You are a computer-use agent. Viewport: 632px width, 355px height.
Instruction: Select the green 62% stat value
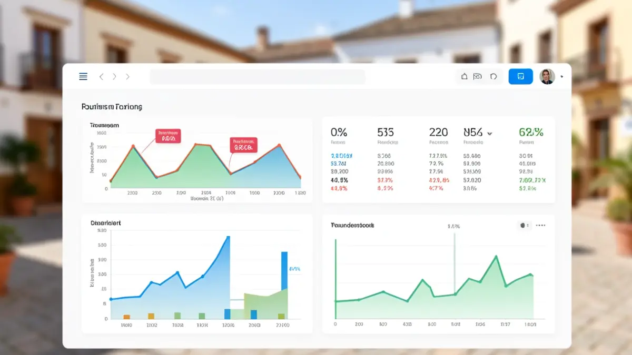click(x=531, y=132)
